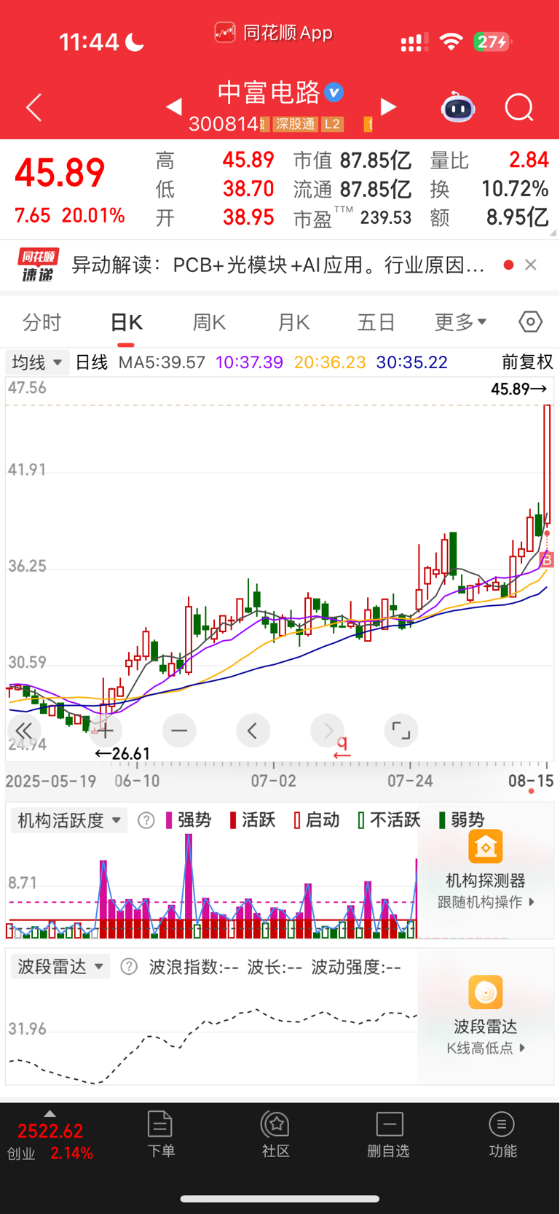Tap the 强势 legend swatch

click(x=169, y=820)
